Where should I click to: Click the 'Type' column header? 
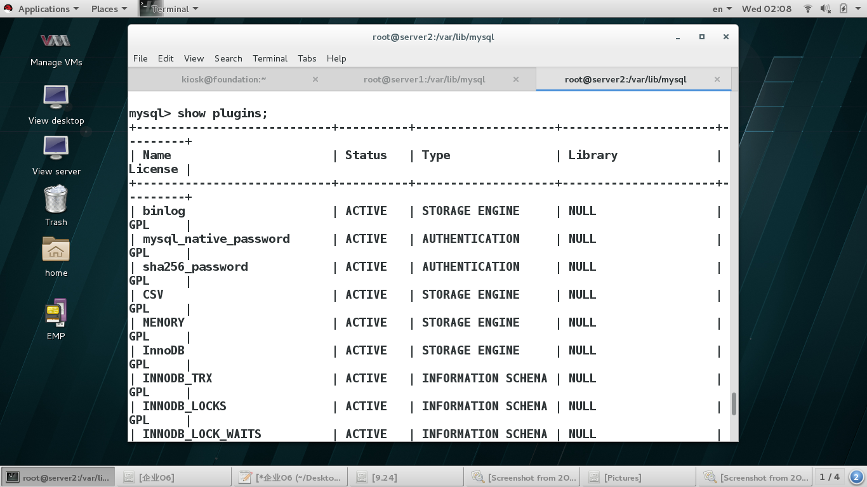pos(436,155)
